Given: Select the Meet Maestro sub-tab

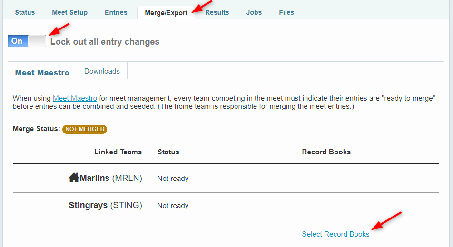Looking at the screenshot, I should pyautogui.click(x=42, y=73).
